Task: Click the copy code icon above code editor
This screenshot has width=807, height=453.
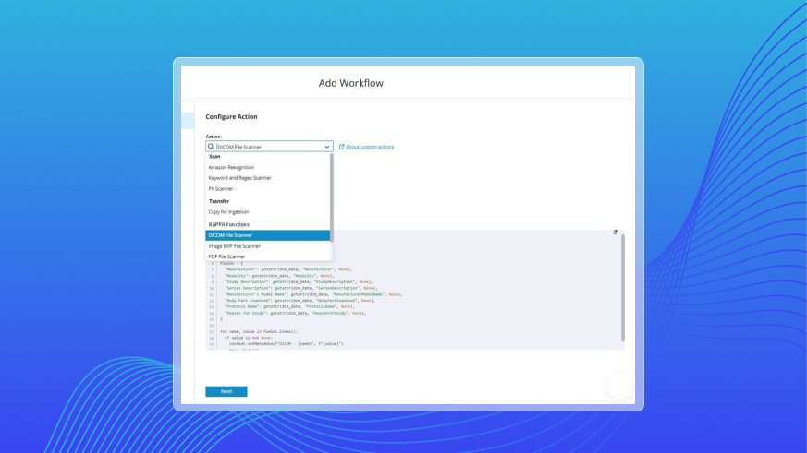Action: coord(616,232)
